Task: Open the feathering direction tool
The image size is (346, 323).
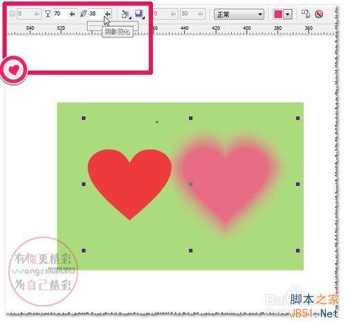Action: point(125,15)
